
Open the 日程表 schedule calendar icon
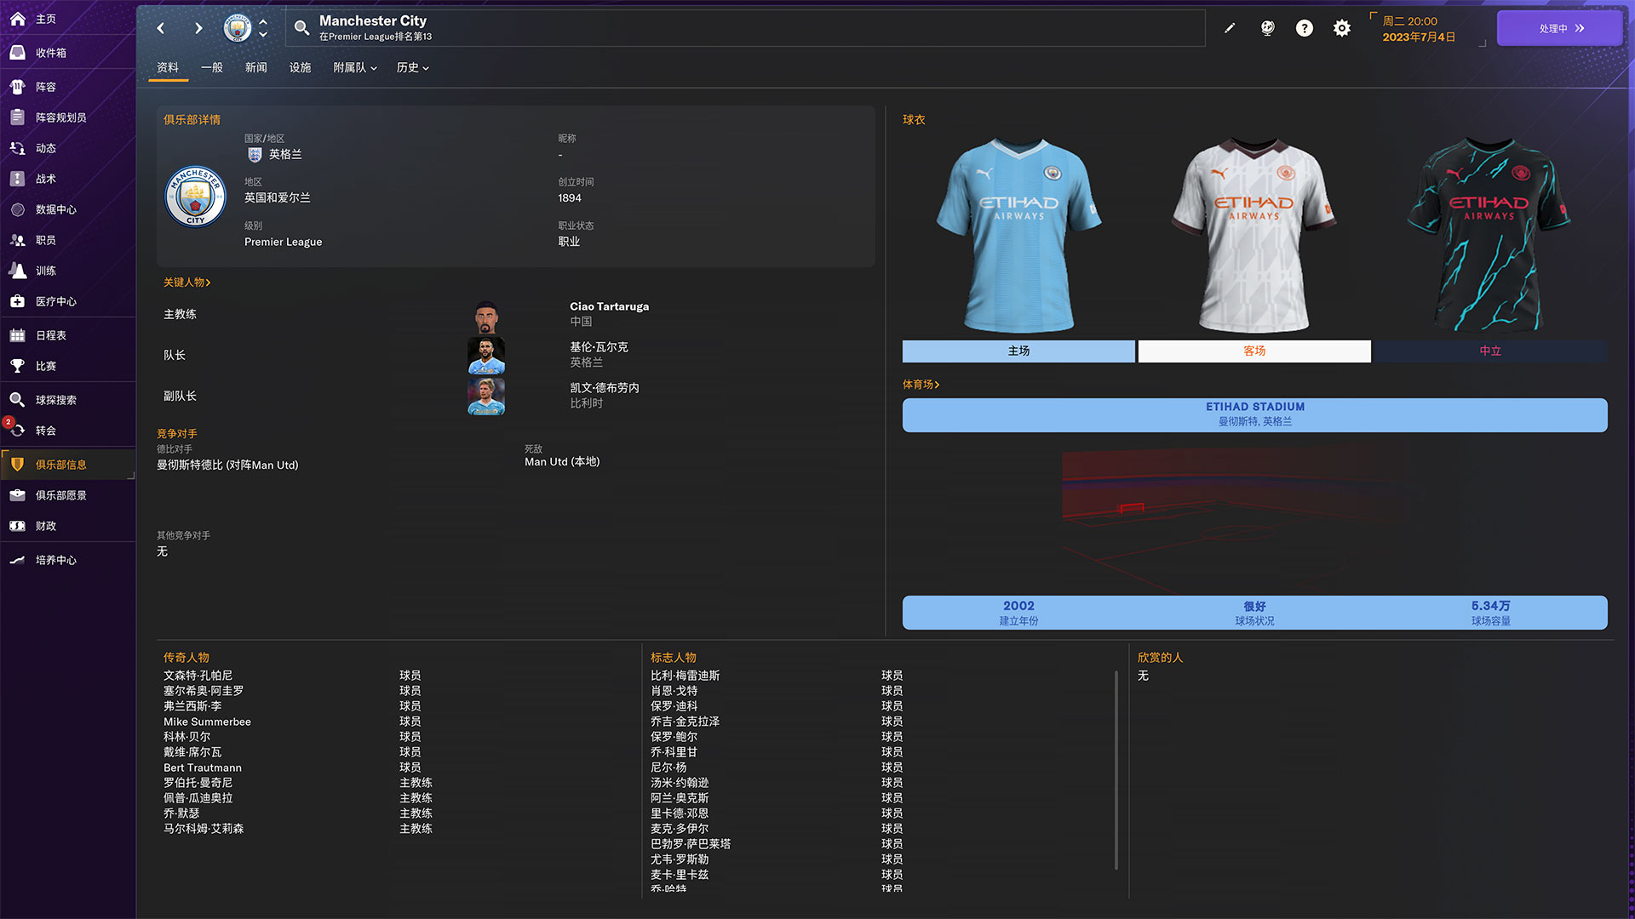(17, 335)
